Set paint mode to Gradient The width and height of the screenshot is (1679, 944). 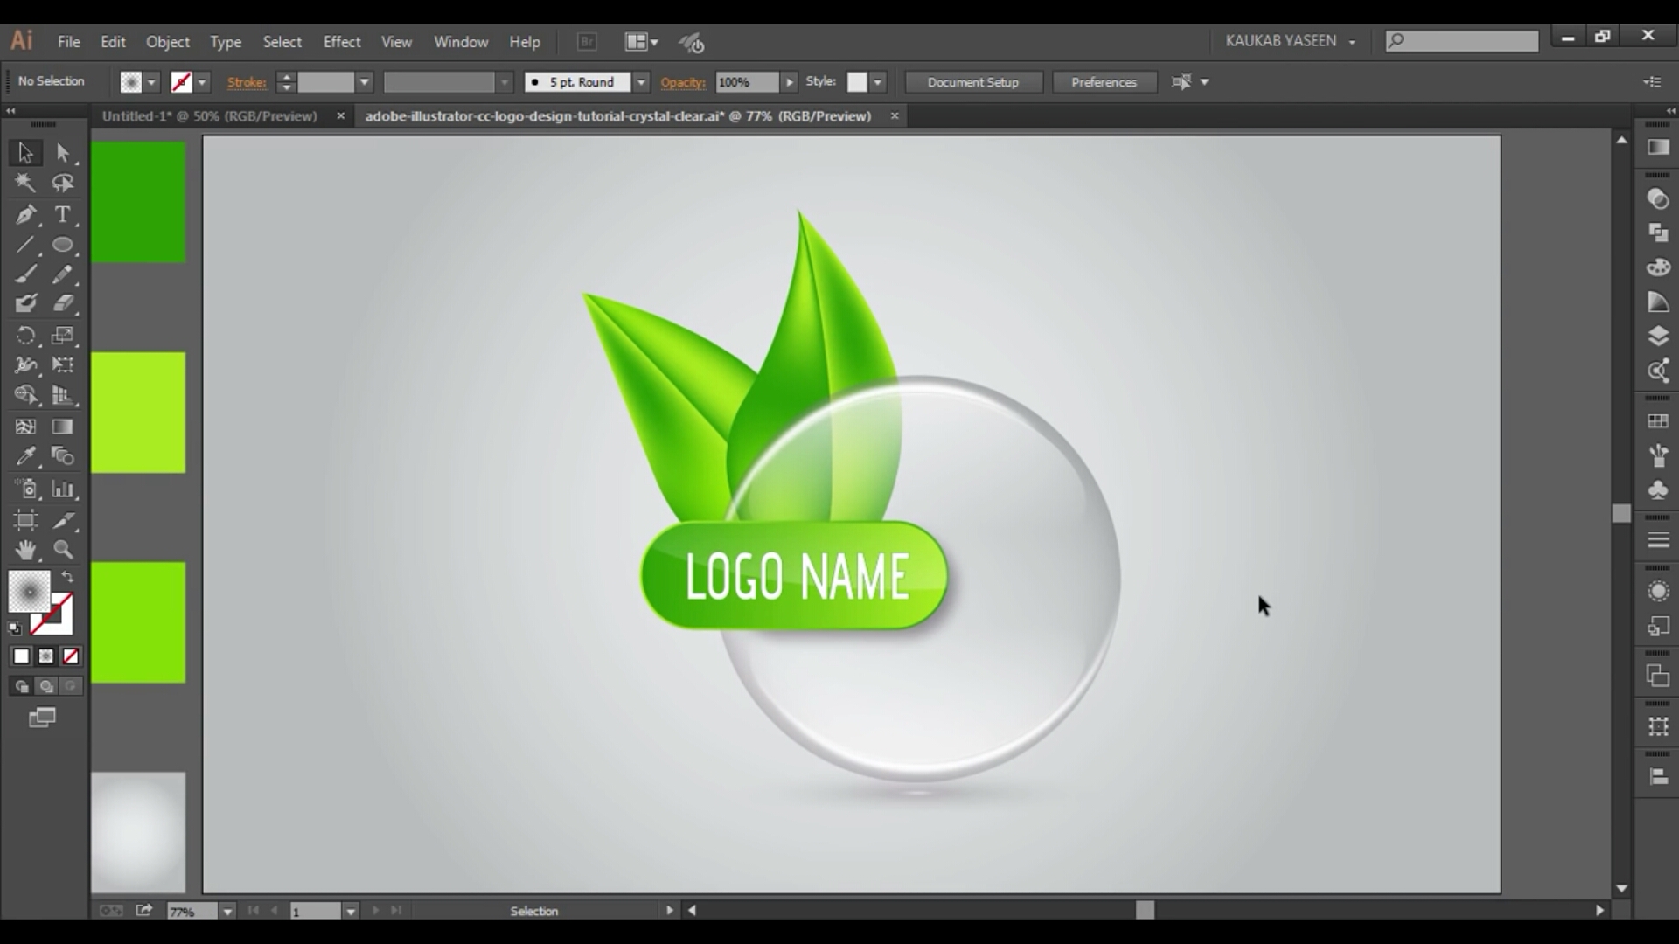(45, 656)
